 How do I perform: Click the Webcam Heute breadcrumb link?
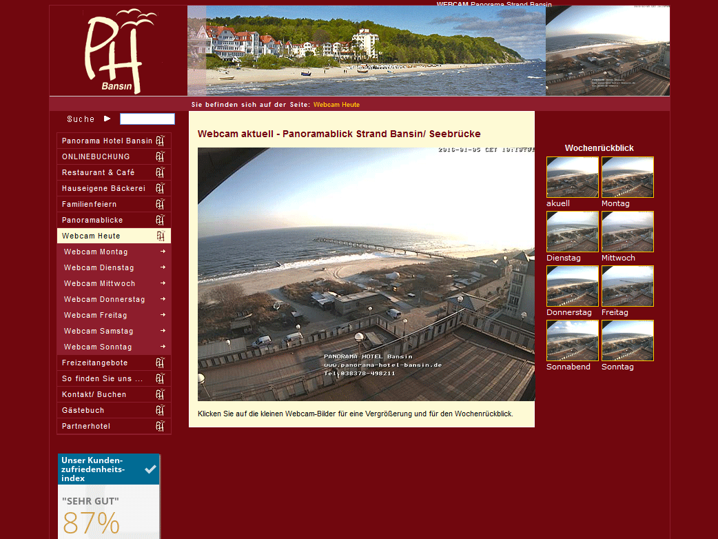tap(336, 105)
